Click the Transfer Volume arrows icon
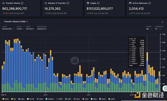Image resolution: width=167 pixels, height=101 pixels. [4, 3]
